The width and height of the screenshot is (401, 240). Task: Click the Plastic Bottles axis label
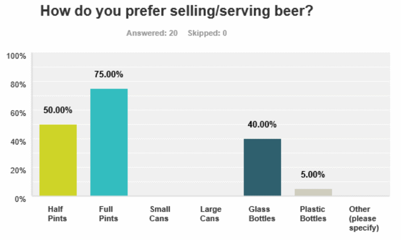(x=313, y=214)
